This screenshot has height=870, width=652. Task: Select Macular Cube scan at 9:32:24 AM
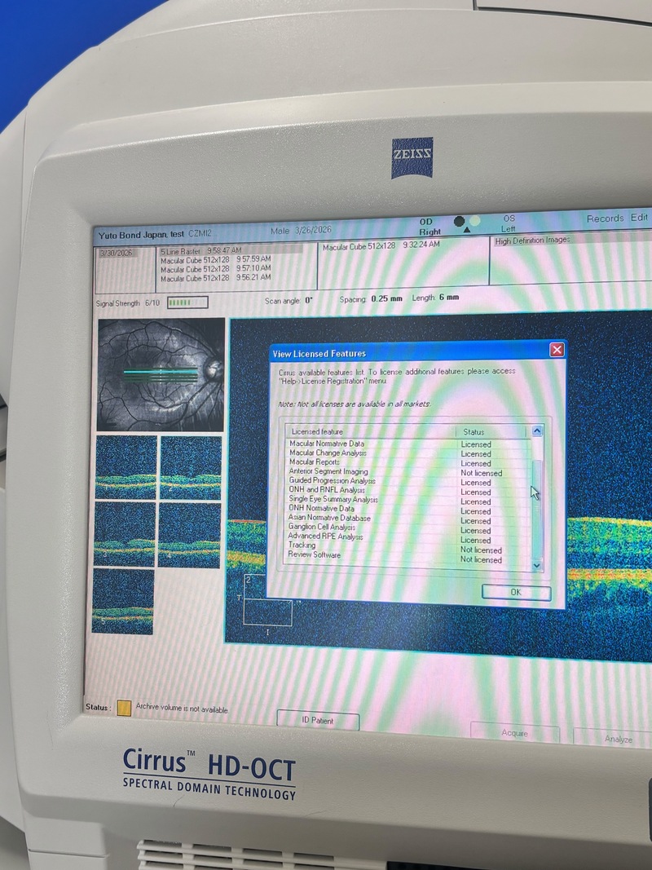(x=381, y=245)
